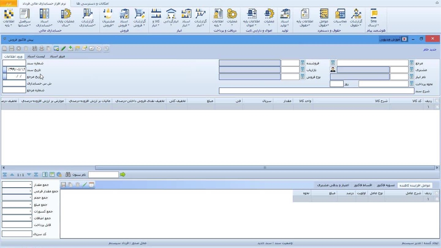This screenshot has height=248, width=441.
Task: Click the gear settings icon in document toolbar
Action: pos(106,49)
